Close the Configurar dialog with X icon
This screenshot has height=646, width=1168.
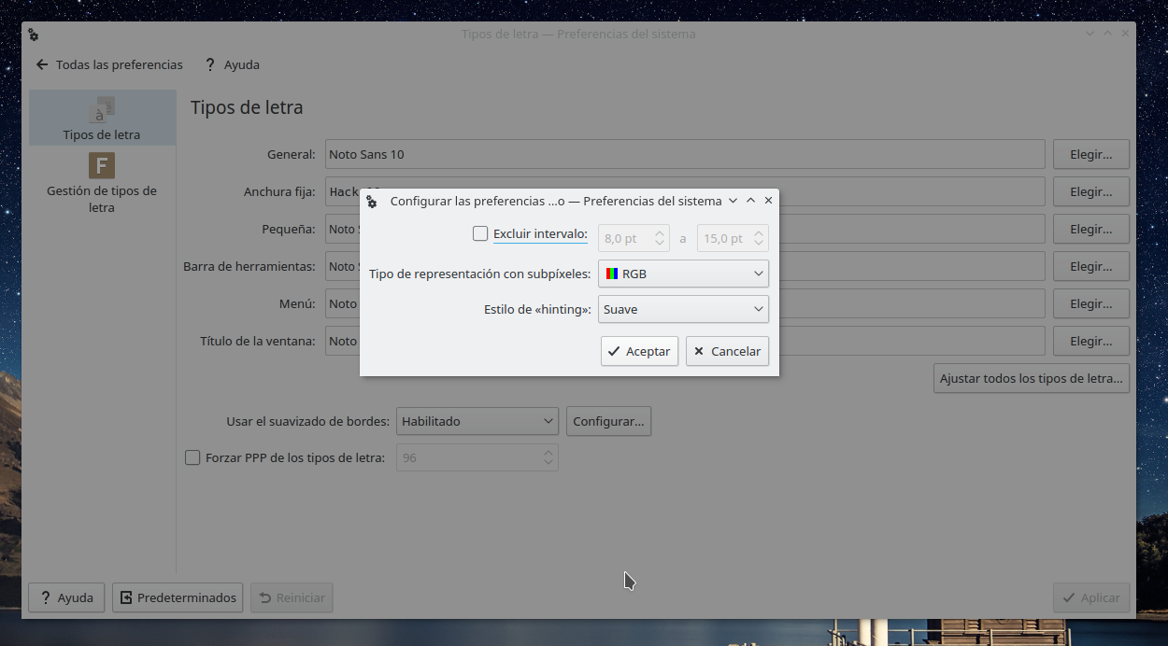pos(768,201)
